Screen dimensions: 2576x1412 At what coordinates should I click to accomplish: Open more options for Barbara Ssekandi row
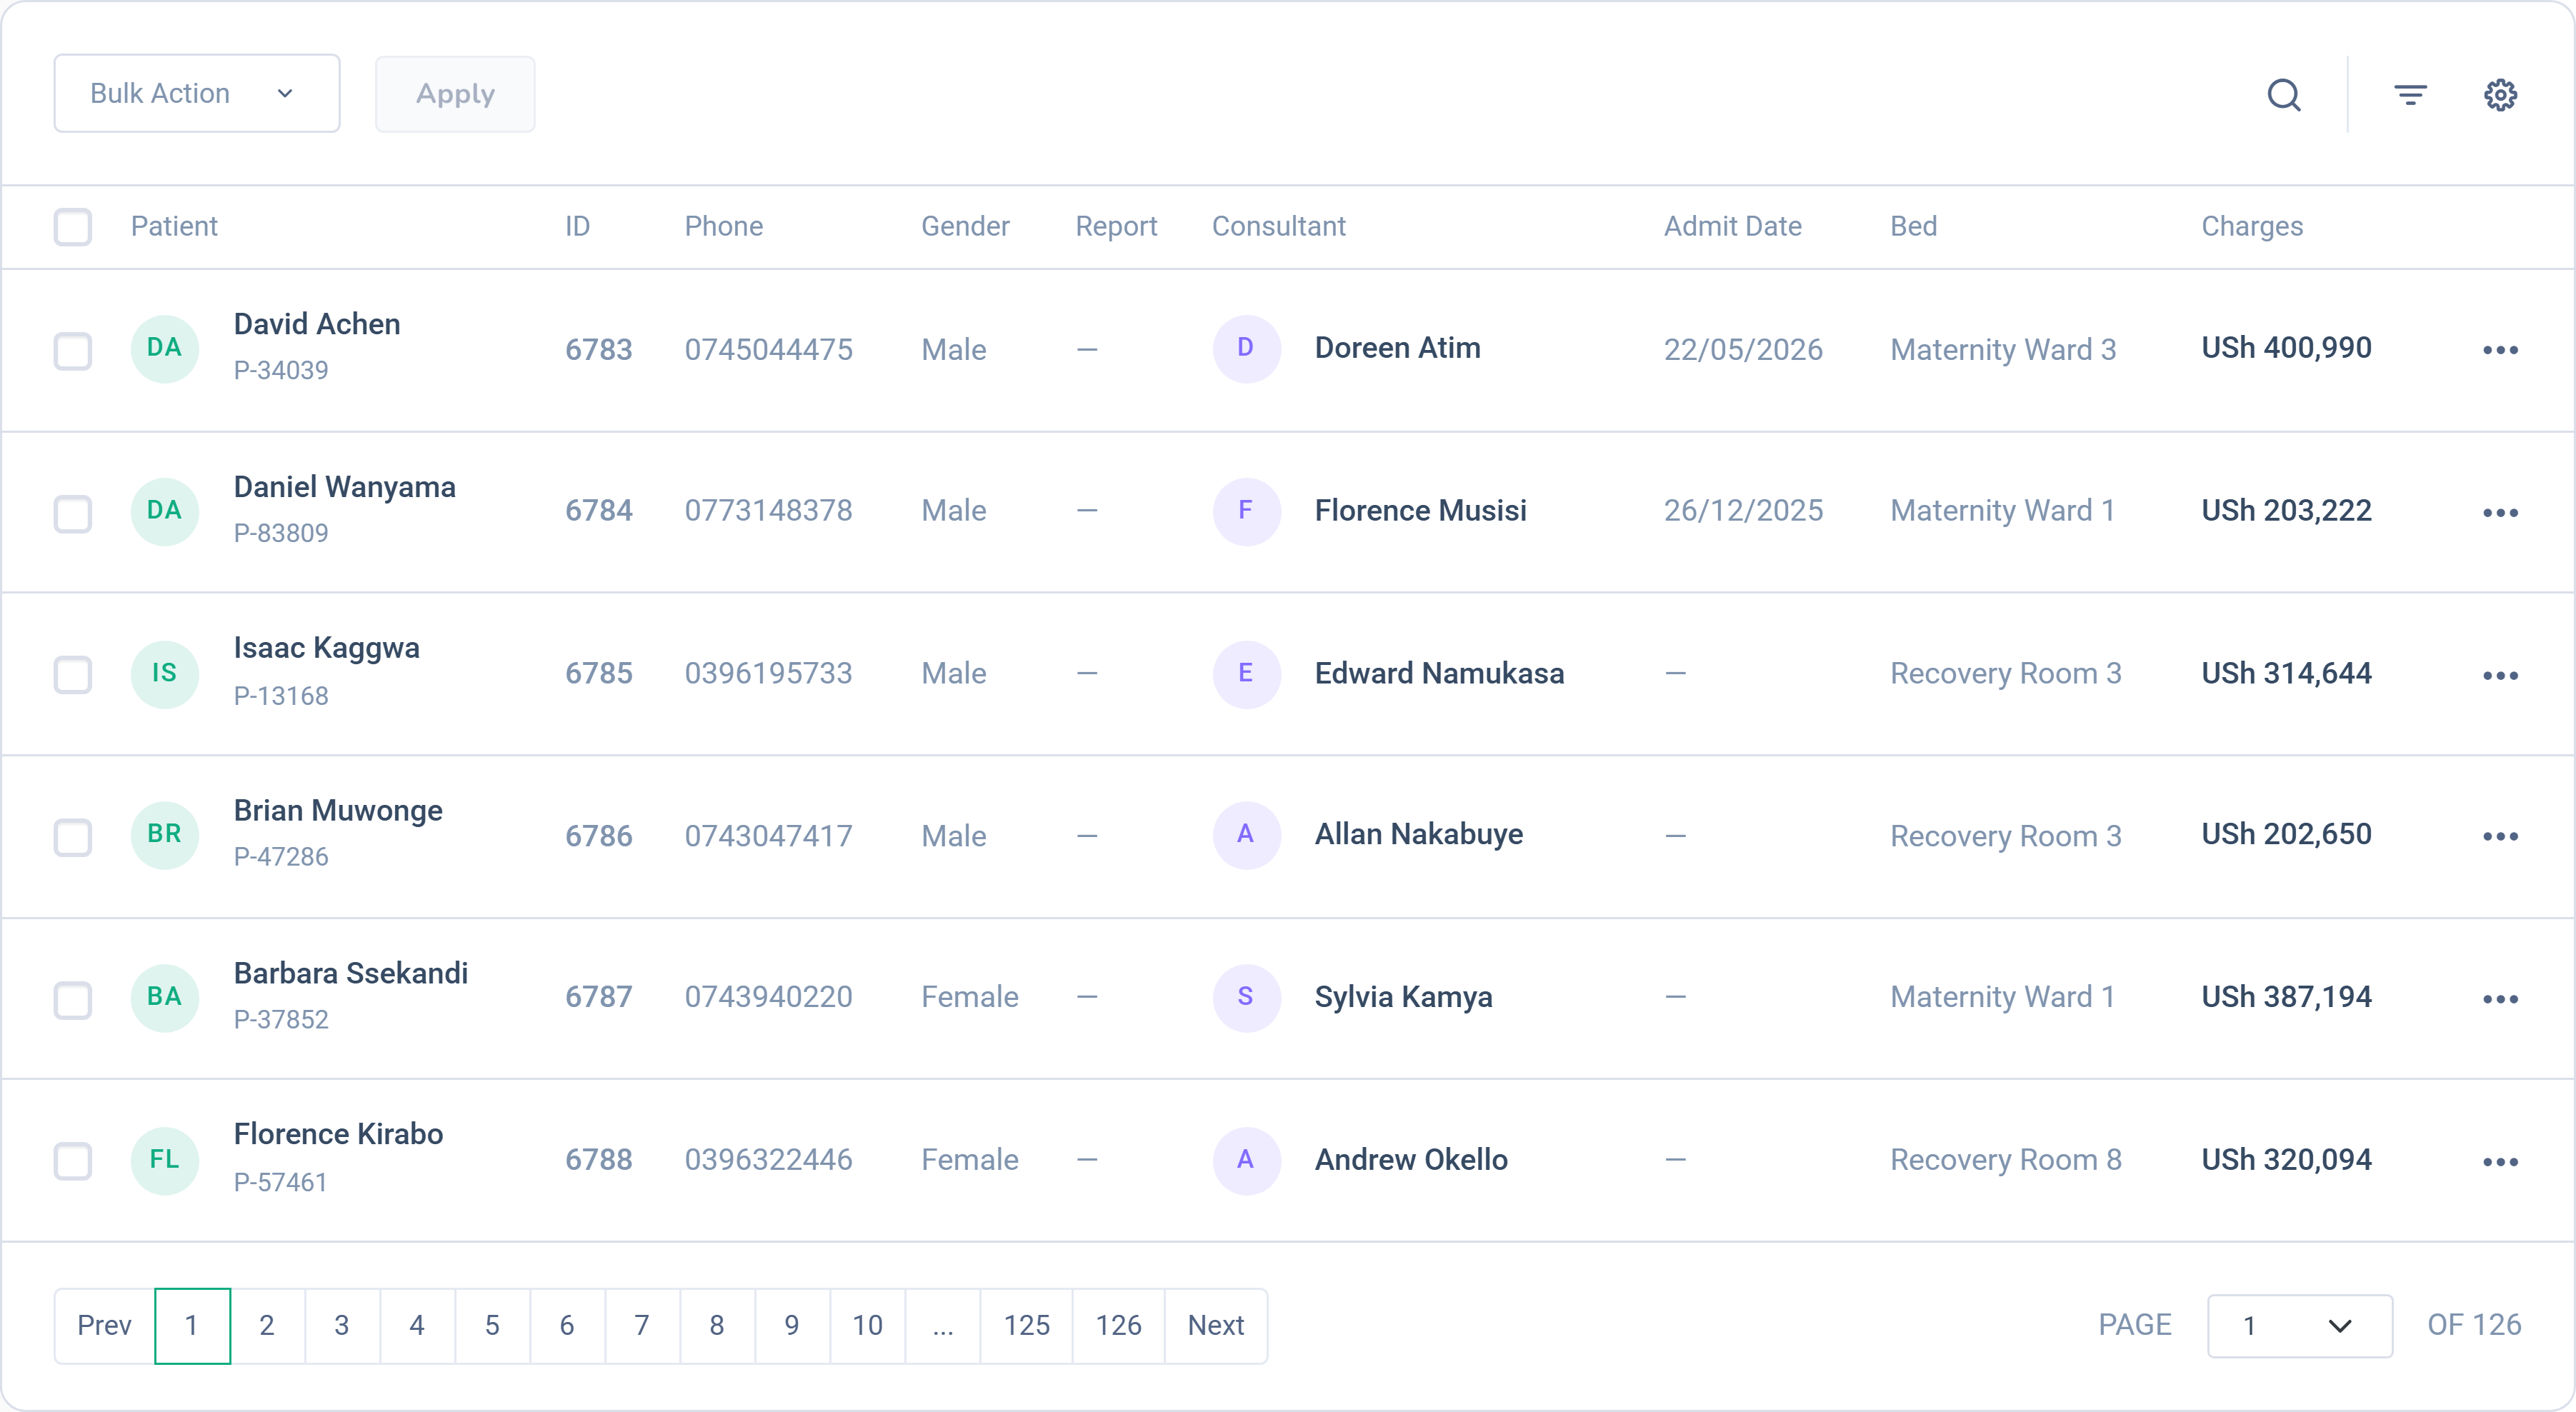click(x=2500, y=1000)
